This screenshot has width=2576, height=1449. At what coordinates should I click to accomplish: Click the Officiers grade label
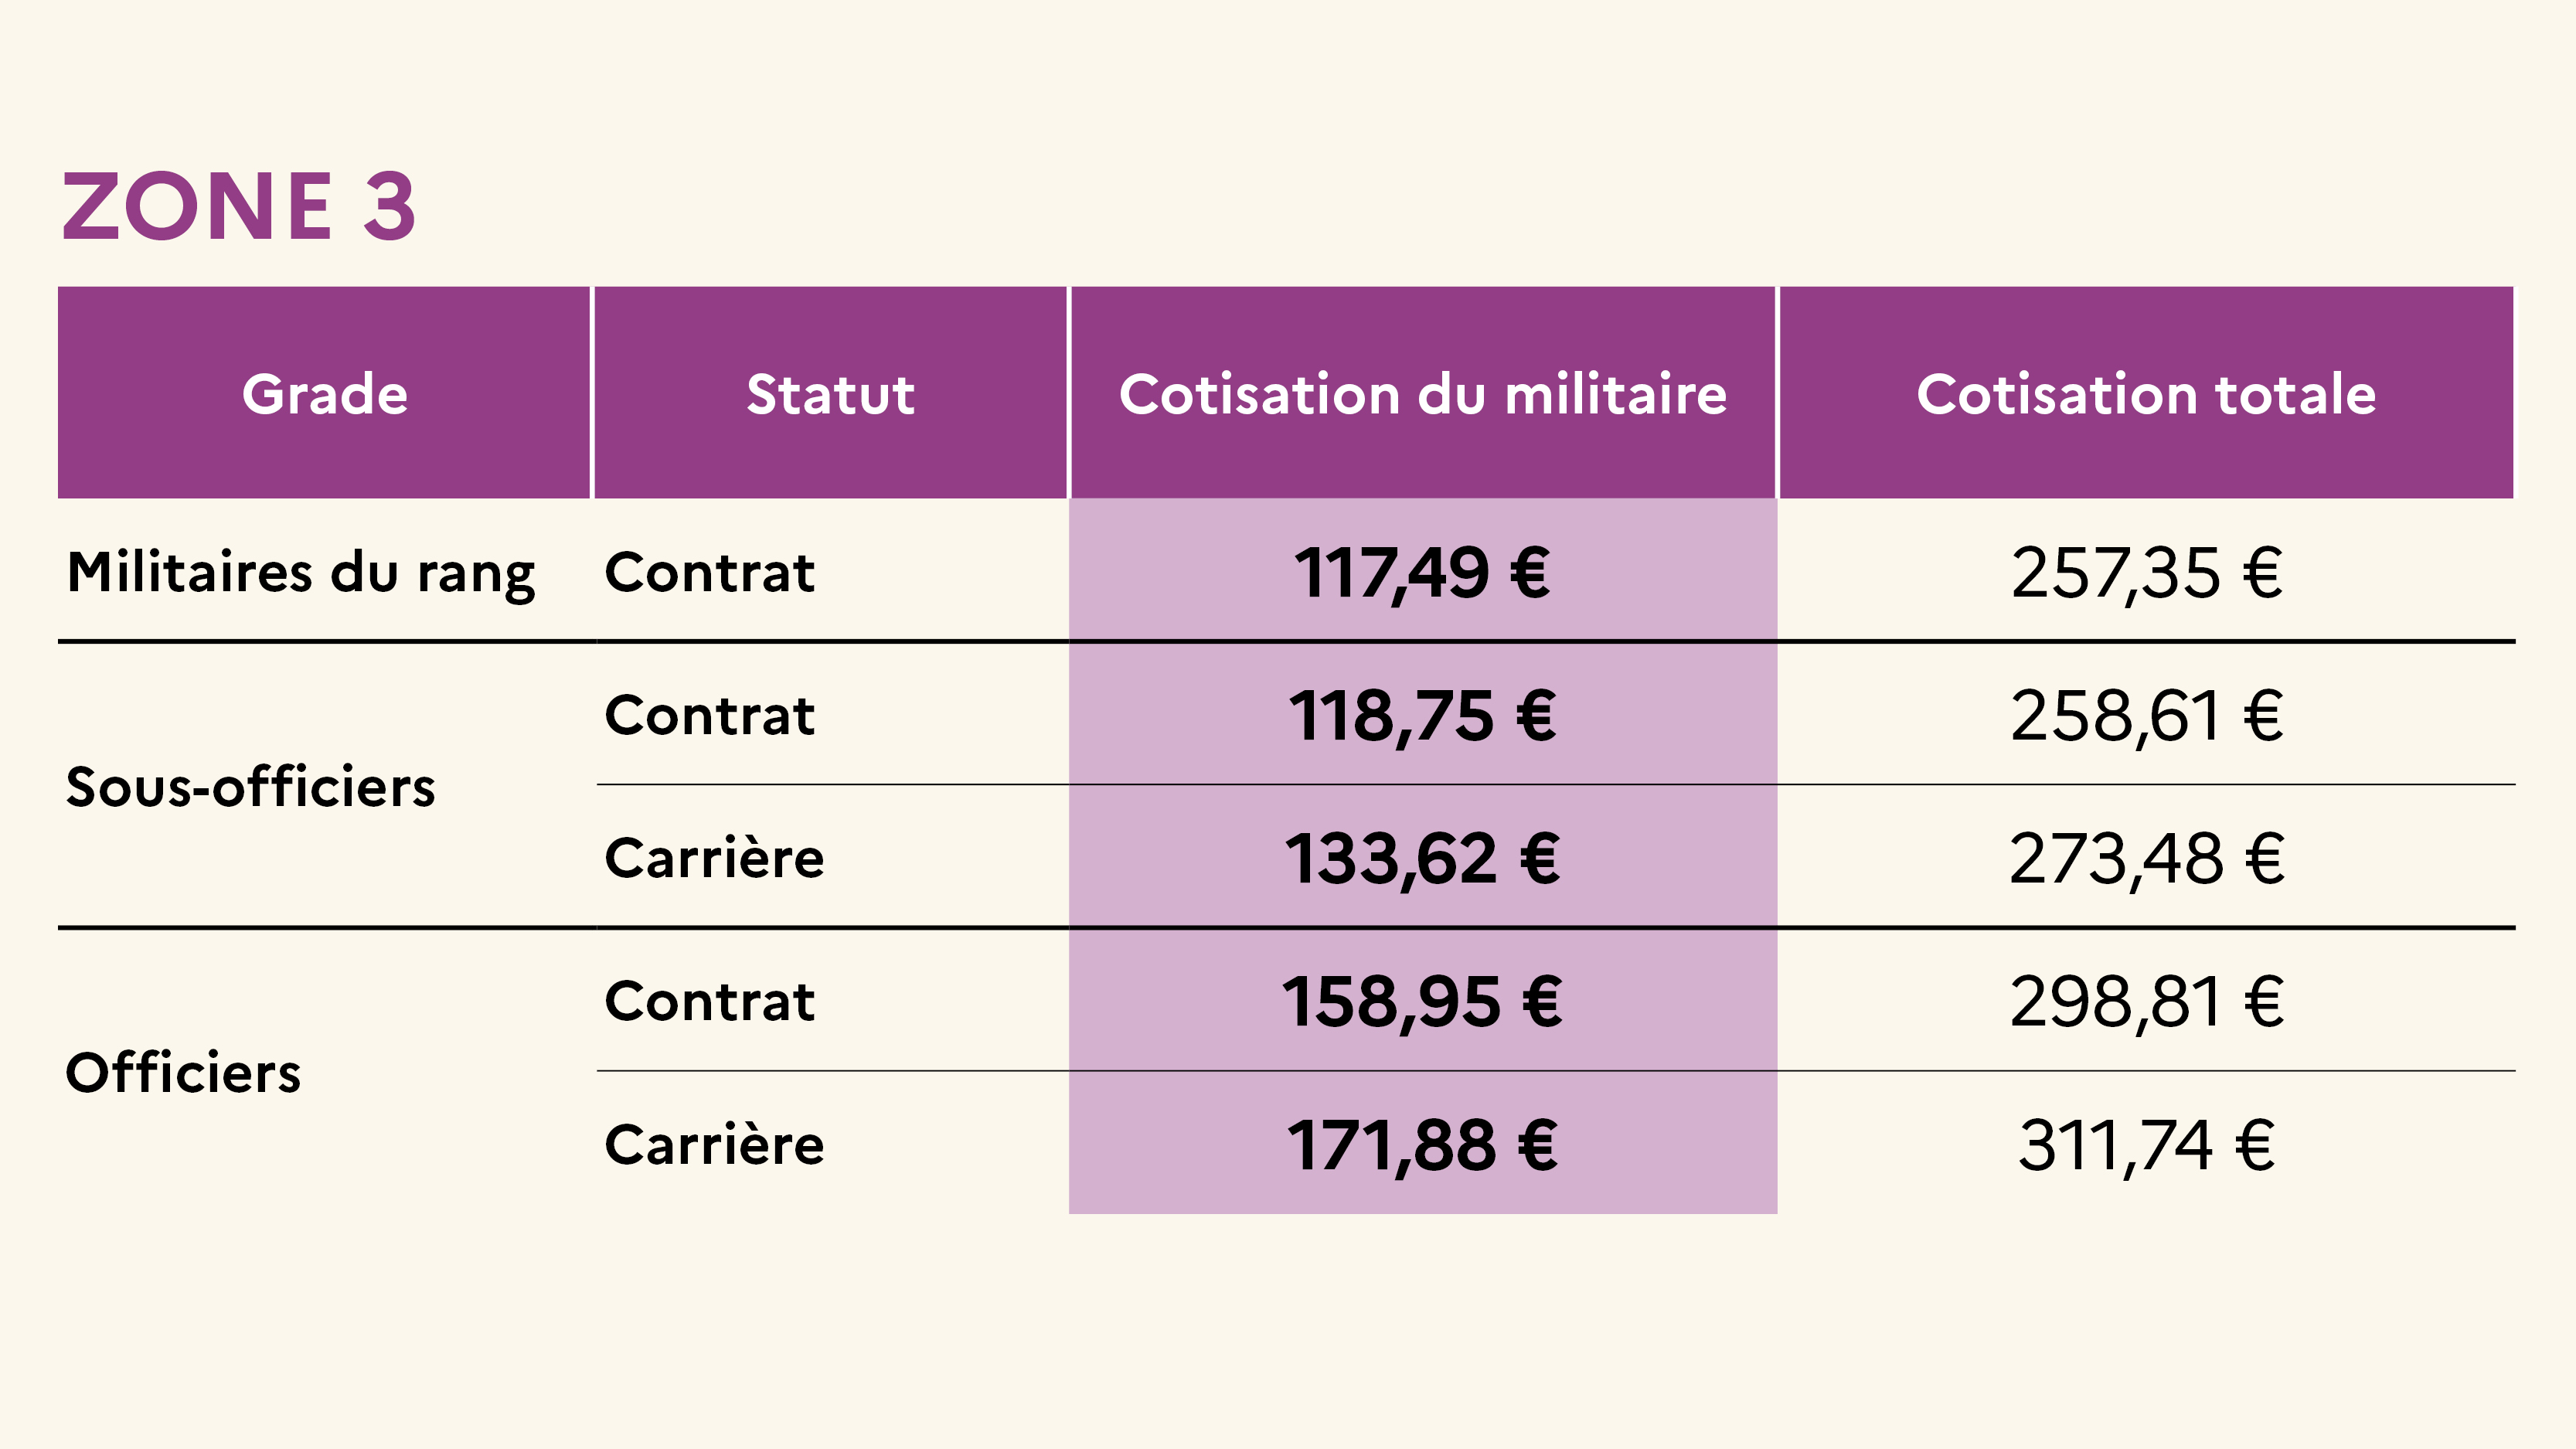(183, 1073)
